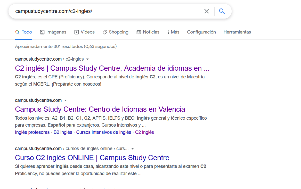
Task: Open the Más menu
Action: [x=173, y=32]
